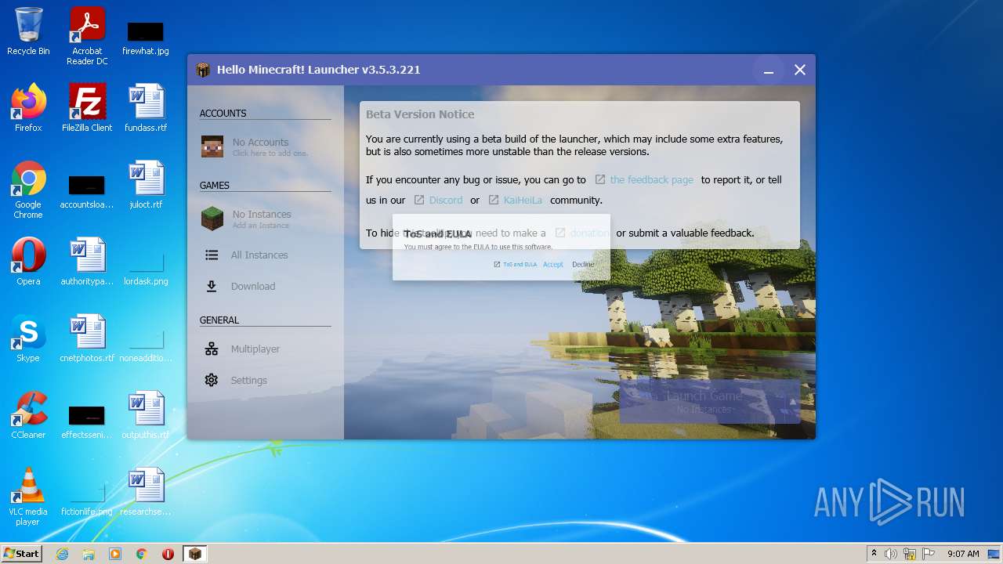Click the volume icon in system tray
Image resolution: width=1003 pixels, height=564 pixels.
point(890,554)
